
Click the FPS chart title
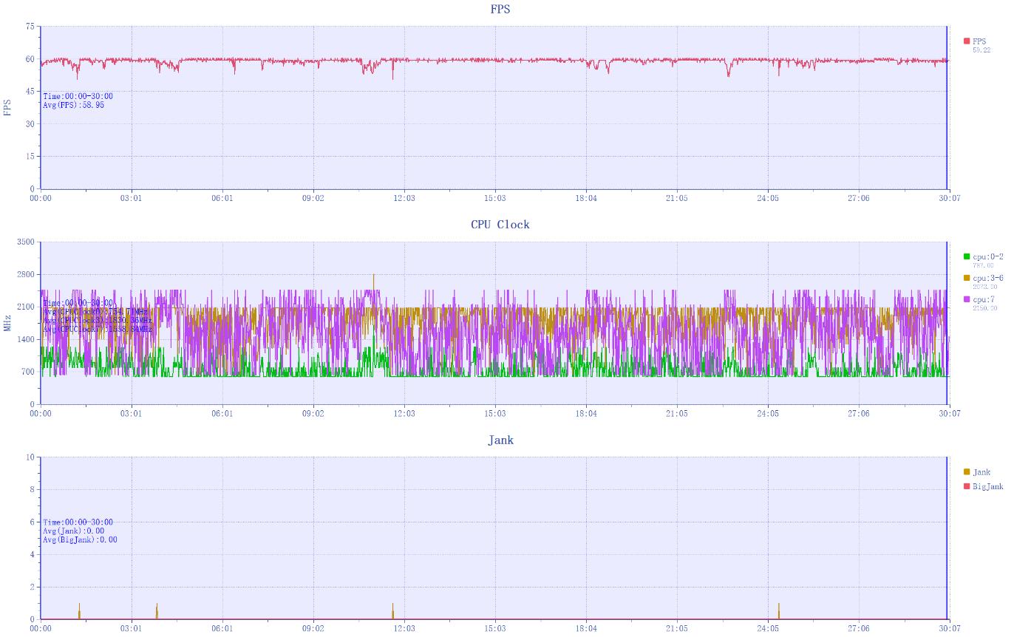500,10
